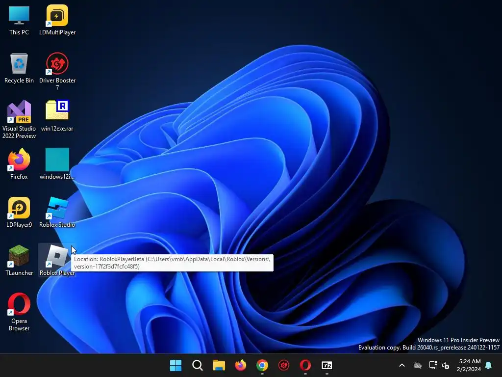This screenshot has height=377, width=502.
Task: Click the OneDrive cloud tray icon
Action: point(418,365)
